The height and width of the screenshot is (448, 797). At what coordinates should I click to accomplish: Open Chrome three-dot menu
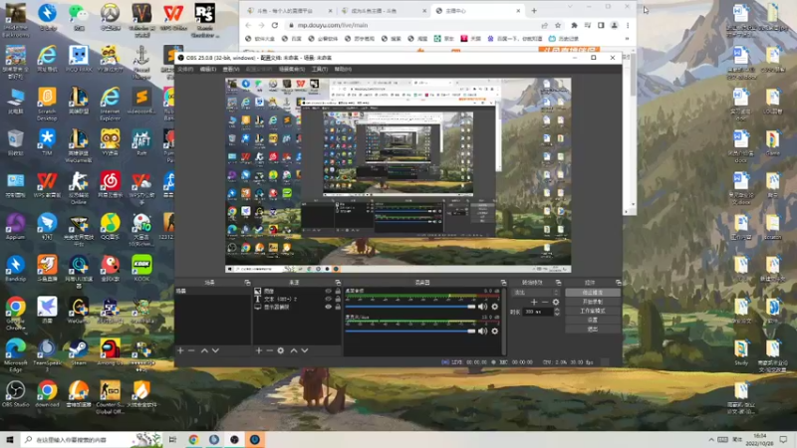pyautogui.click(x=628, y=26)
